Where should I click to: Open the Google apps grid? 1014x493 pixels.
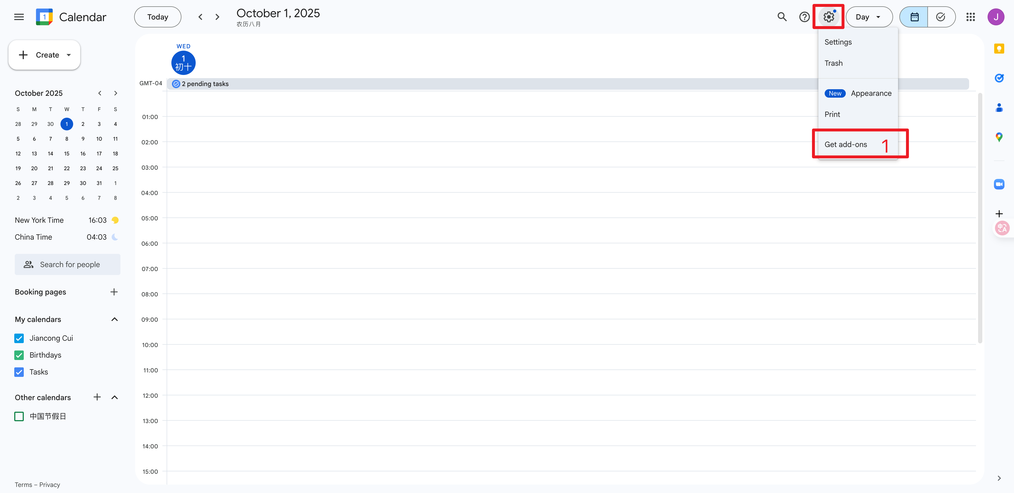970,17
